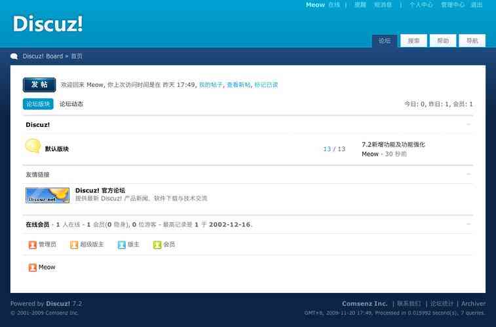Toggle the 在线会员 list expander

[468, 224]
